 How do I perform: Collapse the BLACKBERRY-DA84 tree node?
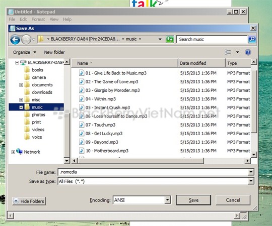click(17, 63)
